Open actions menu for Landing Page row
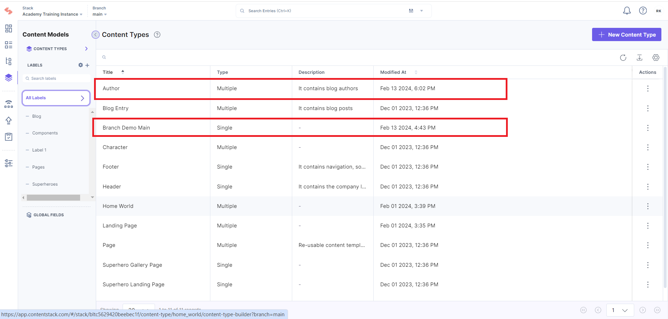The image size is (668, 319). pyautogui.click(x=648, y=226)
